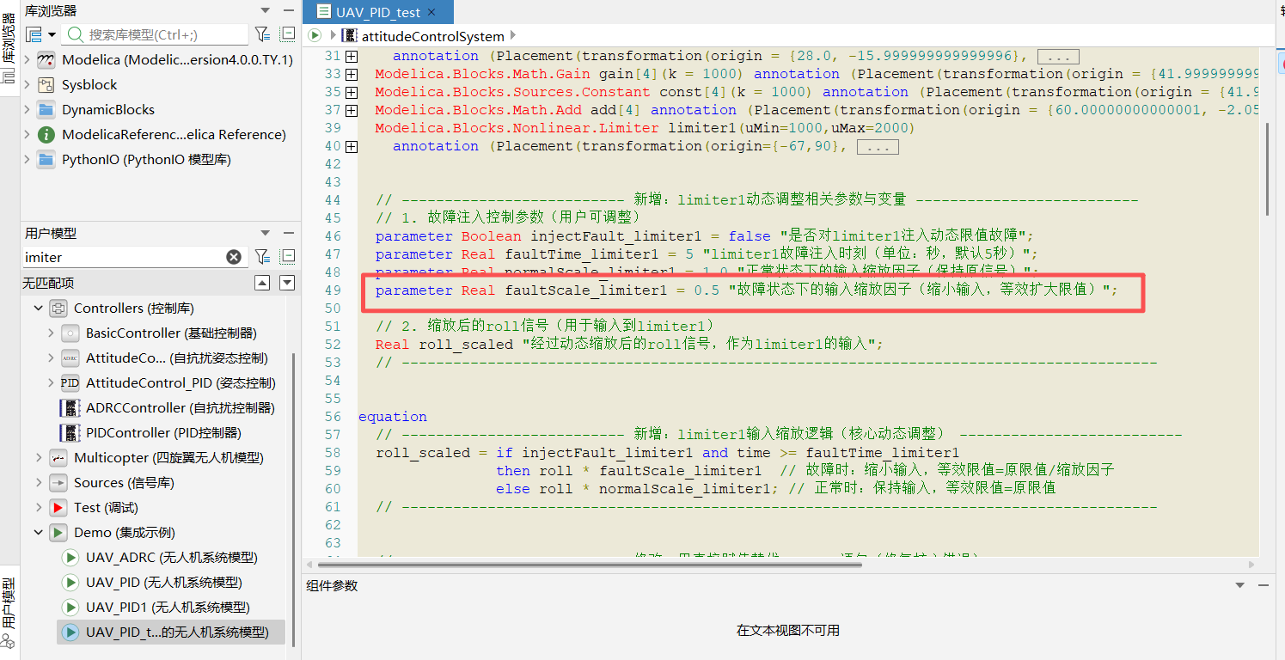Open library browser panel options dropdown
This screenshot has height=660, width=1285.
tap(266, 10)
